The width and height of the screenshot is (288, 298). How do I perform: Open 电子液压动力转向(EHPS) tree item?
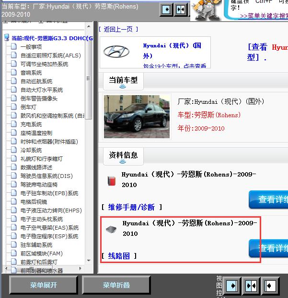[51, 210]
